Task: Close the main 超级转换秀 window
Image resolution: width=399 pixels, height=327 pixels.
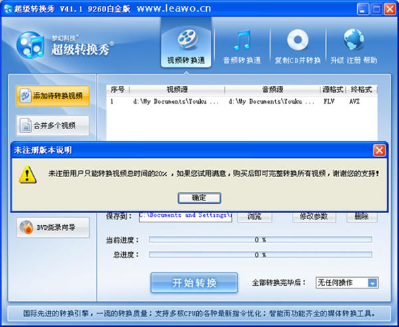Action: (x=390, y=9)
